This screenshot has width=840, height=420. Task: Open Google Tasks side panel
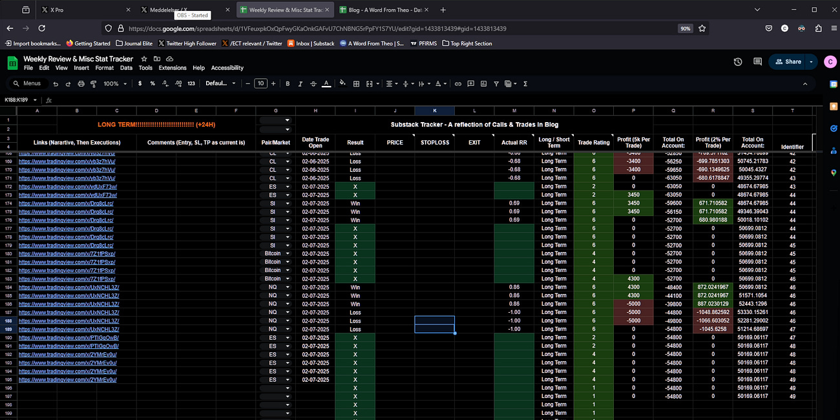(x=834, y=128)
